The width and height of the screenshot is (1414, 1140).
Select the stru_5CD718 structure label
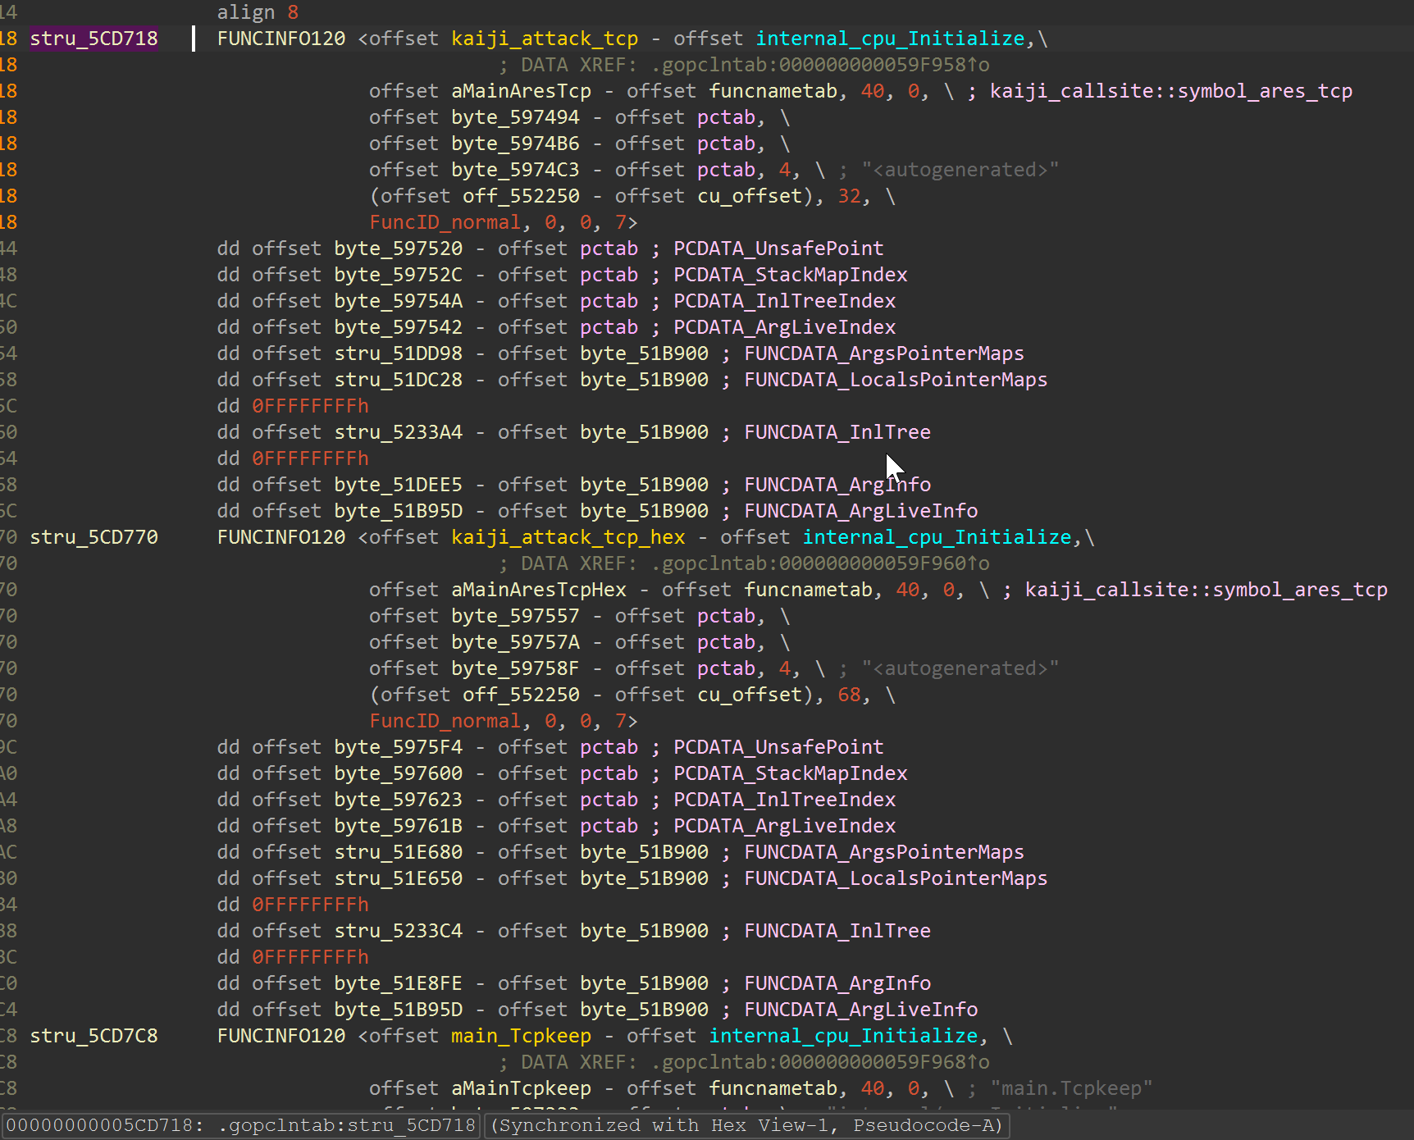[x=93, y=38]
